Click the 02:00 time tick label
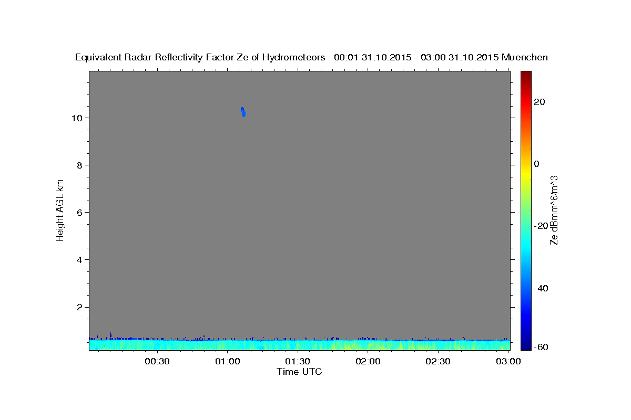Image resolution: width=631 pixels, height=420 pixels. [x=368, y=361]
